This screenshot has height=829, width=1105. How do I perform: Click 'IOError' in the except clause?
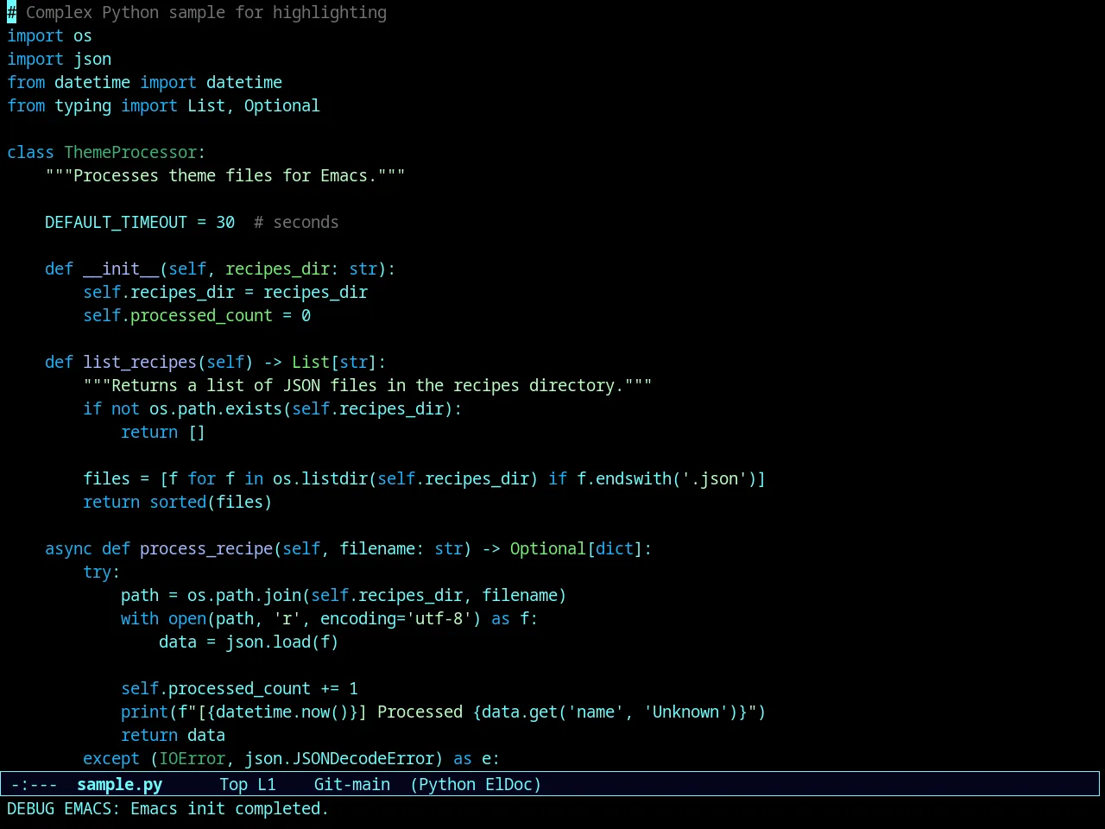coord(192,758)
